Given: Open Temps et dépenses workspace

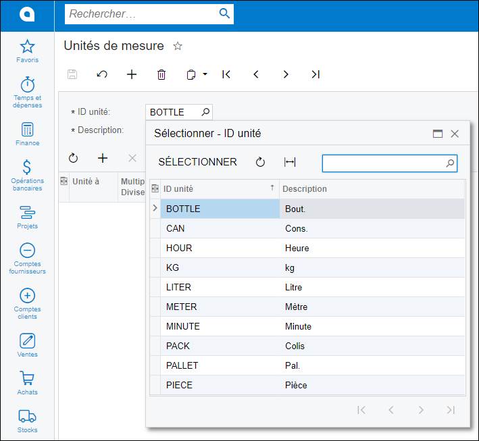Looking at the screenshot, I should [x=27, y=93].
